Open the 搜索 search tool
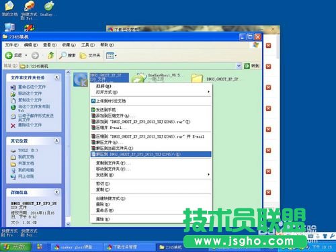Viewport: 336px width, 252px height. [67, 55]
